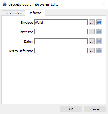Click the Datum info icon
Image resolution: width=108 pixels, height=114 pixels.
(x=99, y=41)
